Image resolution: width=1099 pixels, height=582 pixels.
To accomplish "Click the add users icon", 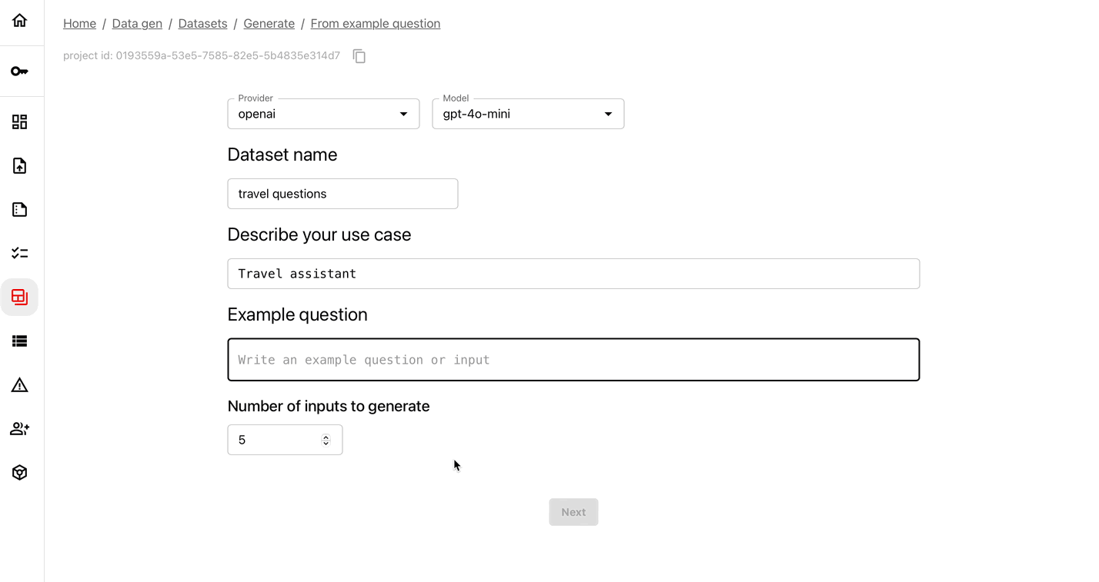I will 20,429.
